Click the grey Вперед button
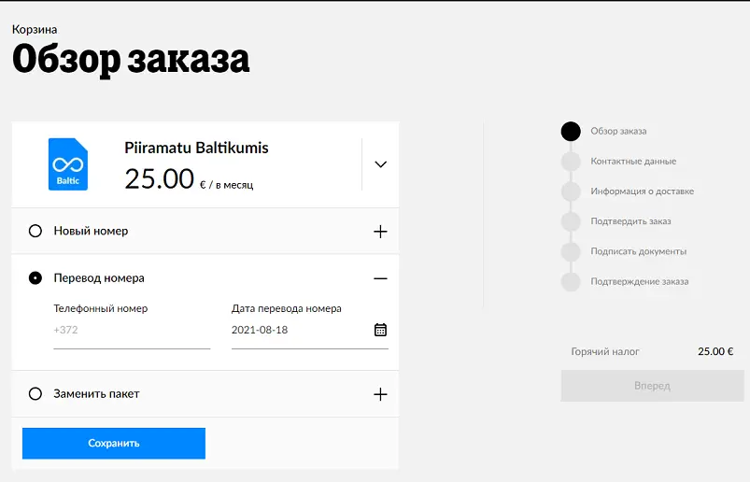 click(x=653, y=386)
